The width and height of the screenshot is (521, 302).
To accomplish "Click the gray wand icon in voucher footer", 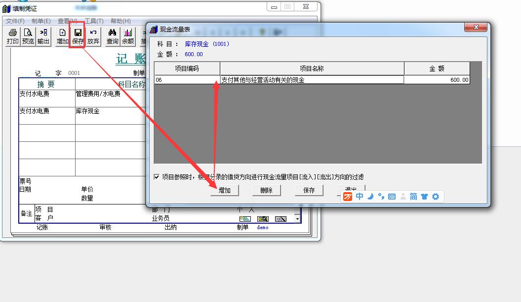I will [281, 219].
